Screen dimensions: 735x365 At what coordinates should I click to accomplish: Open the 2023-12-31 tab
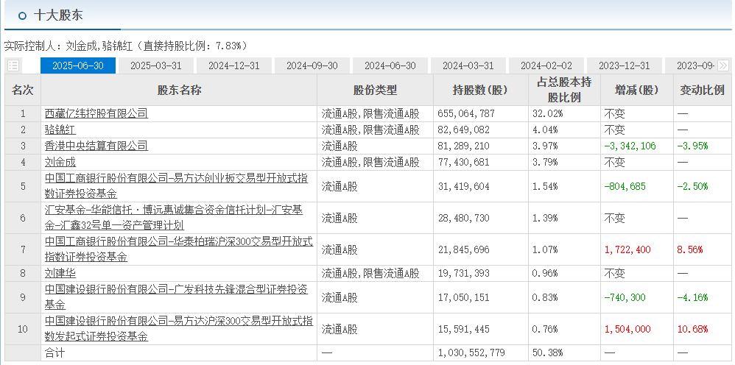pos(625,65)
